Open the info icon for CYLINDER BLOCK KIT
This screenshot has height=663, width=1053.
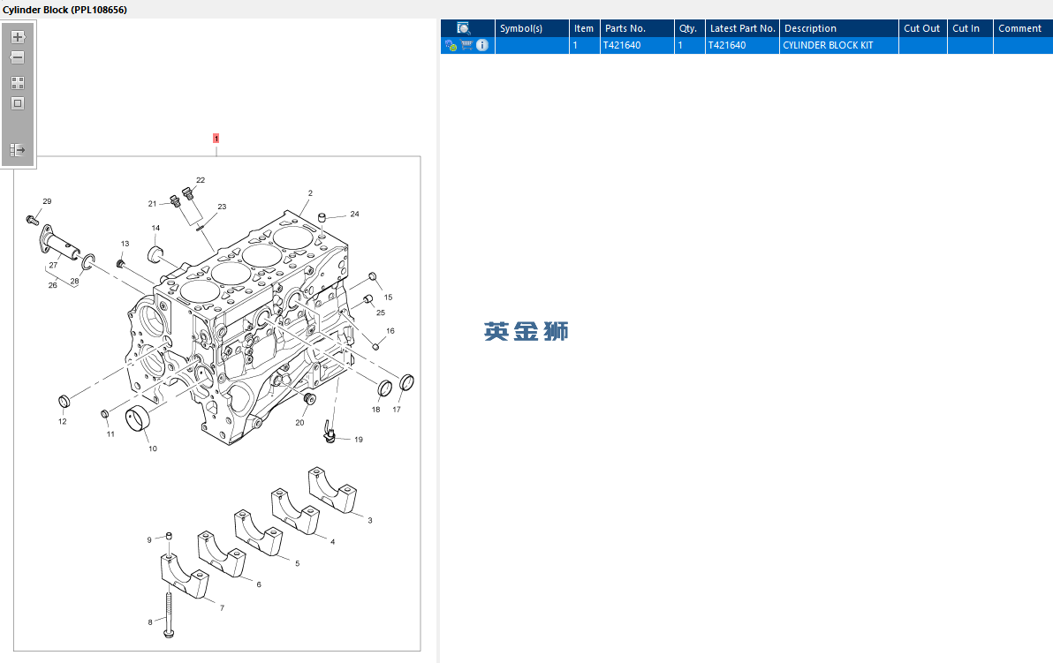click(482, 46)
